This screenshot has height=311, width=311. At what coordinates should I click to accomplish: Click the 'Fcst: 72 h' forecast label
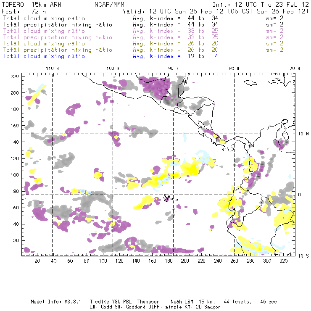pos(24,11)
